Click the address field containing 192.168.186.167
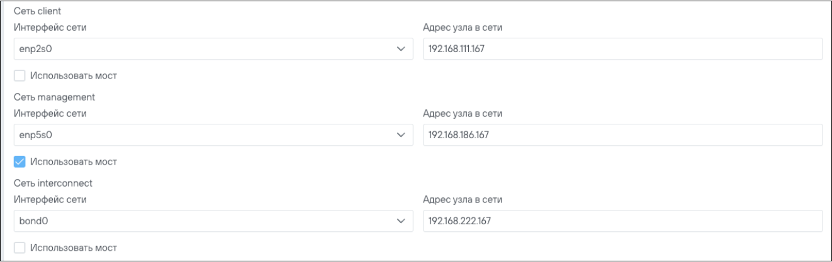 pyautogui.click(x=622, y=135)
